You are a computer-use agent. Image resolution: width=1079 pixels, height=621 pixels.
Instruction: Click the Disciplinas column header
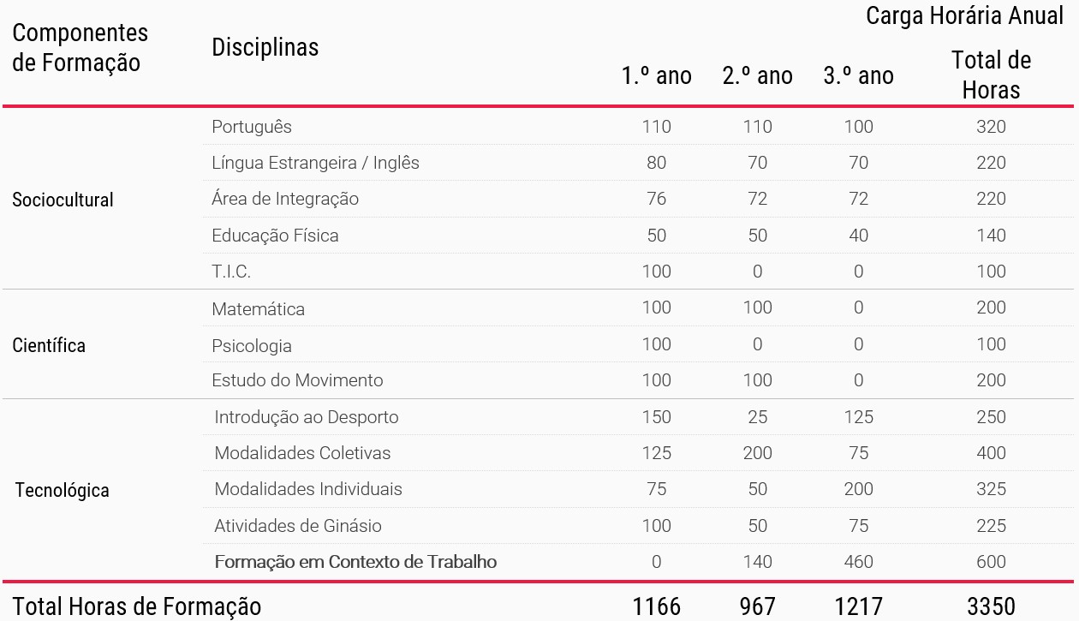(265, 48)
